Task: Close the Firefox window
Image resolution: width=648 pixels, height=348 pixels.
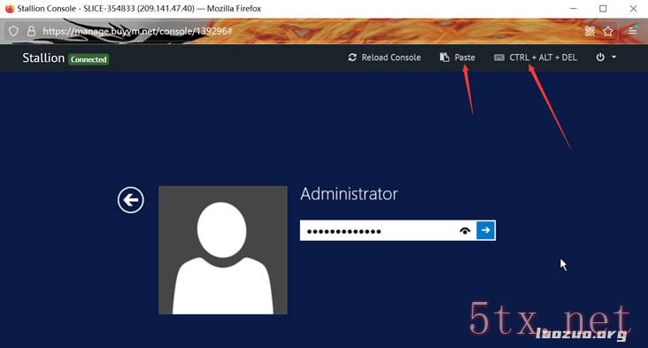Action: (x=633, y=8)
